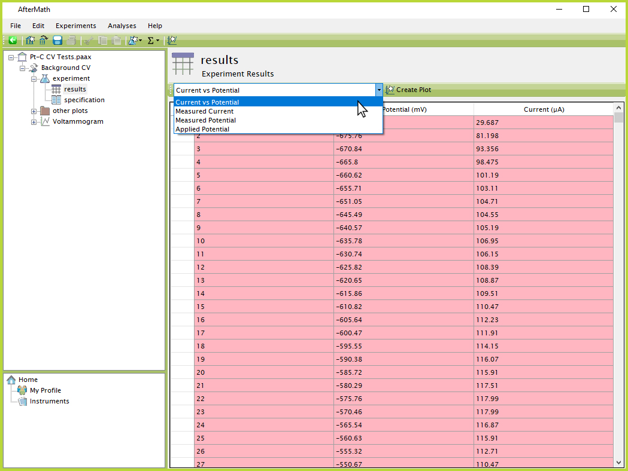This screenshot has height=471, width=628.
Task: Select the specification tree item
Action: click(84, 100)
